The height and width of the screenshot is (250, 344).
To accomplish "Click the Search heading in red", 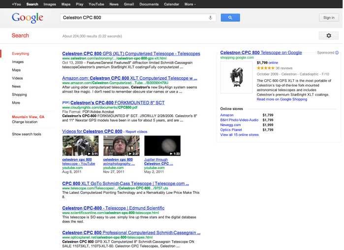I will pos(20,35).
